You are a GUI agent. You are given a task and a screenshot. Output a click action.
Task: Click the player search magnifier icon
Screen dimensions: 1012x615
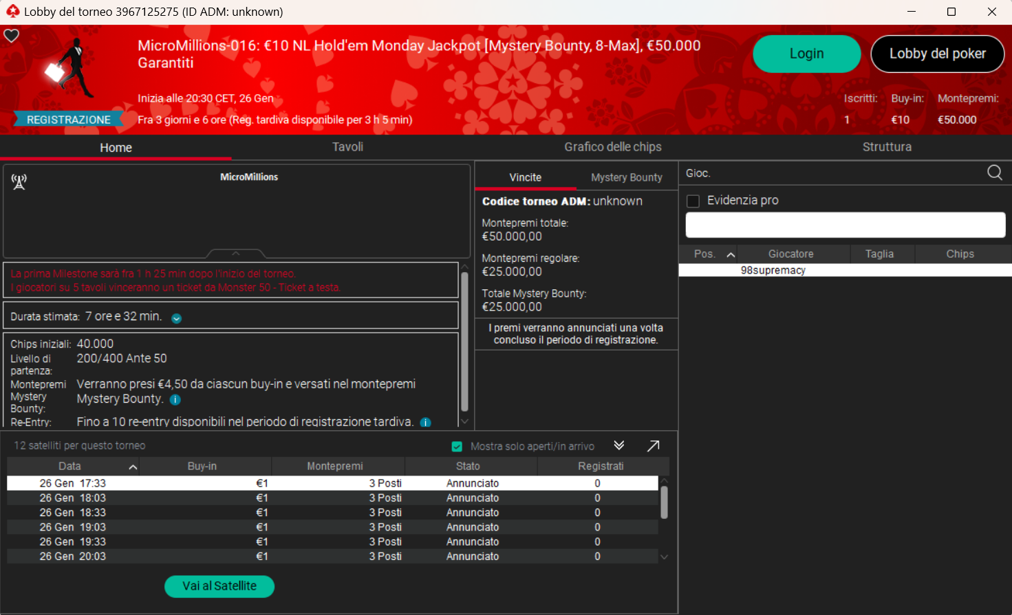[994, 172]
